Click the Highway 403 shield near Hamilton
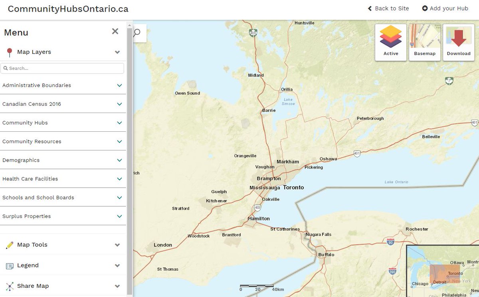This screenshot has height=297, width=479. click(257, 208)
